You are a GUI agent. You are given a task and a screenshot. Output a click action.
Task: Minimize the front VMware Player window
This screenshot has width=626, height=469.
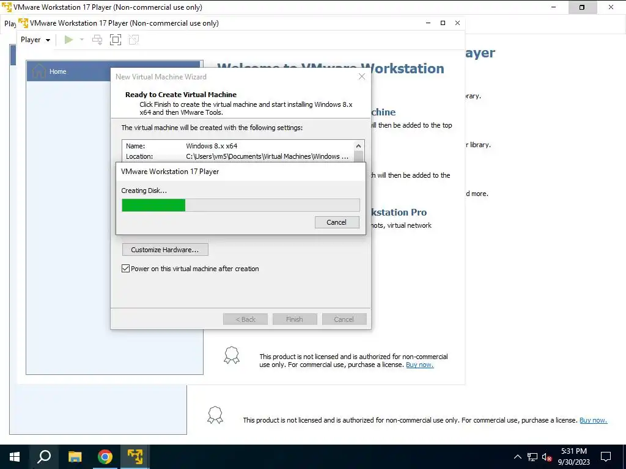pos(428,23)
